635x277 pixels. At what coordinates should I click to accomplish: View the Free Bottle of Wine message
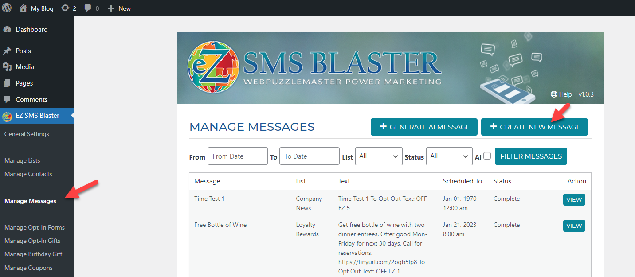tap(574, 226)
